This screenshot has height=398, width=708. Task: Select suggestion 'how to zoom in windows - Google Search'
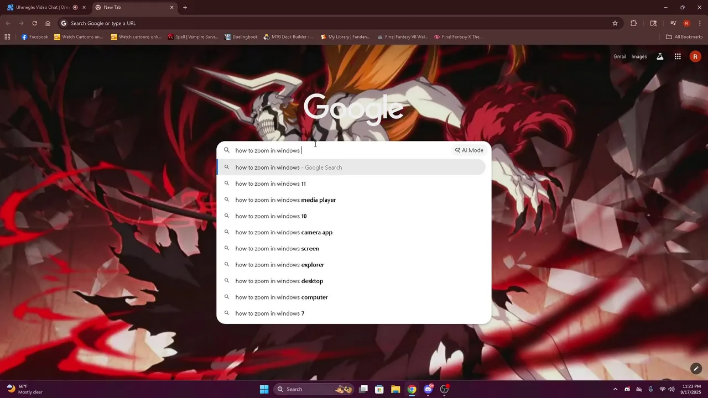pos(351,167)
